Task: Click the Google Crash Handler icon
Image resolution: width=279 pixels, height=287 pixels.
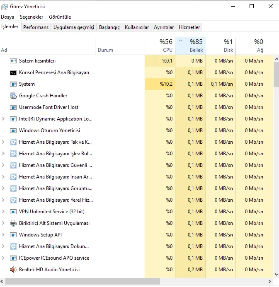Action: [13, 96]
